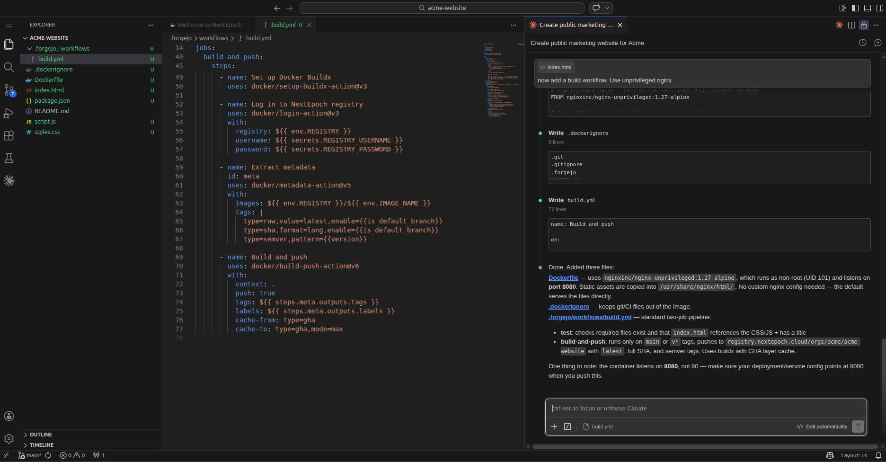
Task: Click the acme-website command center search
Action: click(x=442, y=8)
